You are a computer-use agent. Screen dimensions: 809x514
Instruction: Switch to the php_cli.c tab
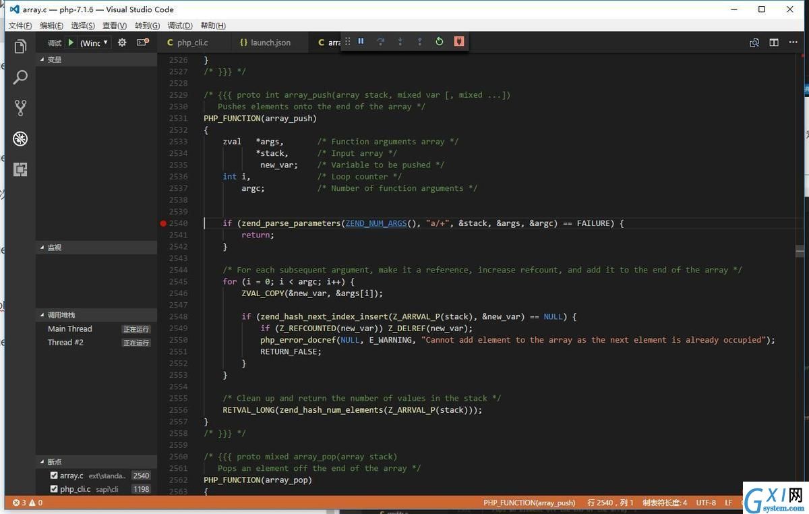point(192,42)
